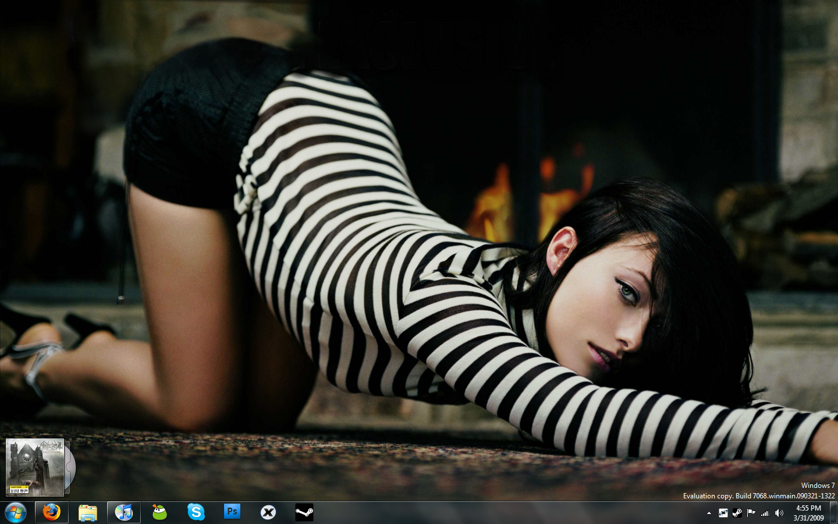Open the volume speaker tray icon
The height and width of the screenshot is (524, 838).
[x=779, y=513]
